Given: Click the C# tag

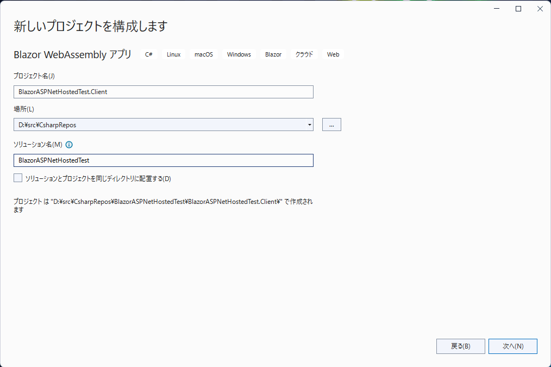Looking at the screenshot, I should (149, 54).
